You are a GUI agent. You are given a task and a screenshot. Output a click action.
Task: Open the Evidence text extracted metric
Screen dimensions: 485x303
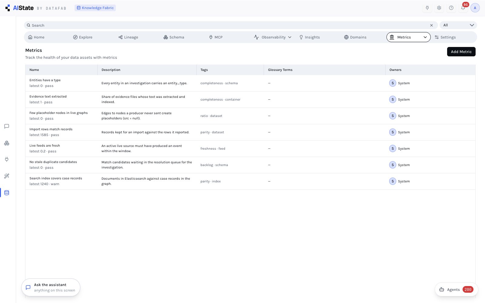[48, 97]
